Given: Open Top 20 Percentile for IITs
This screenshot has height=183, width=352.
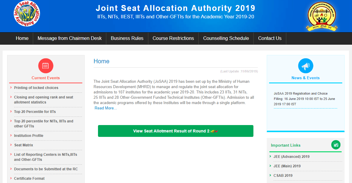Looking at the screenshot, I should tap(35, 112).
